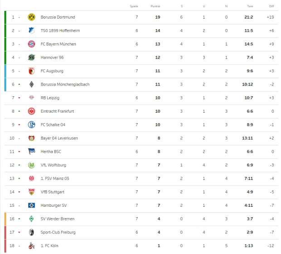
Task: Click the 1. FC Köln goat crest
Action: pos(32,245)
